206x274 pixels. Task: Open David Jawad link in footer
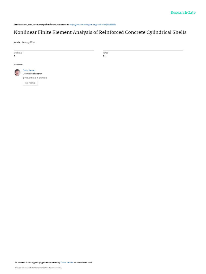coord(67,263)
